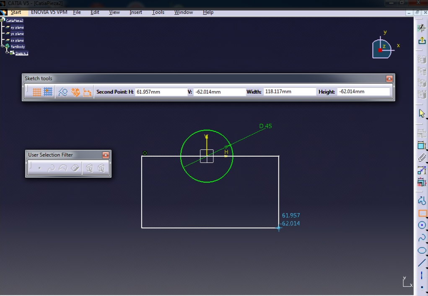Collapse the PartBody tree node
The image size is (428, 296).
(x=3, y=46)
